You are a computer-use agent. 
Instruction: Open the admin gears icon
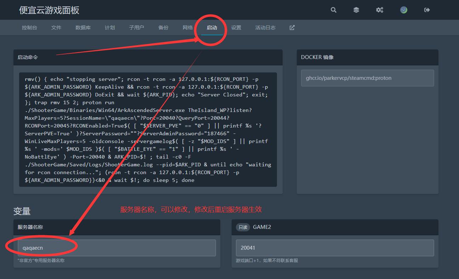click(380, 10)
